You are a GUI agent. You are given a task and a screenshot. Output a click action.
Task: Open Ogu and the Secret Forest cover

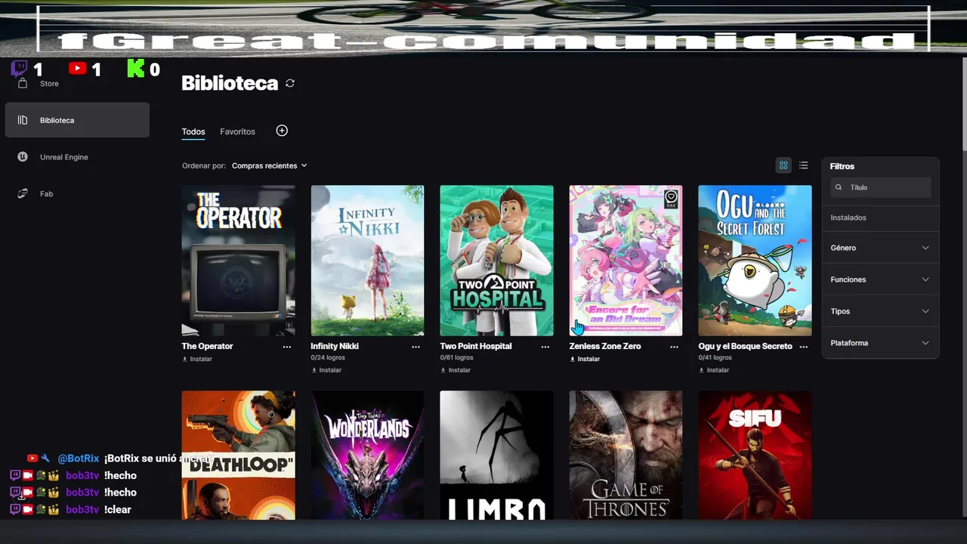pos(755,261)
